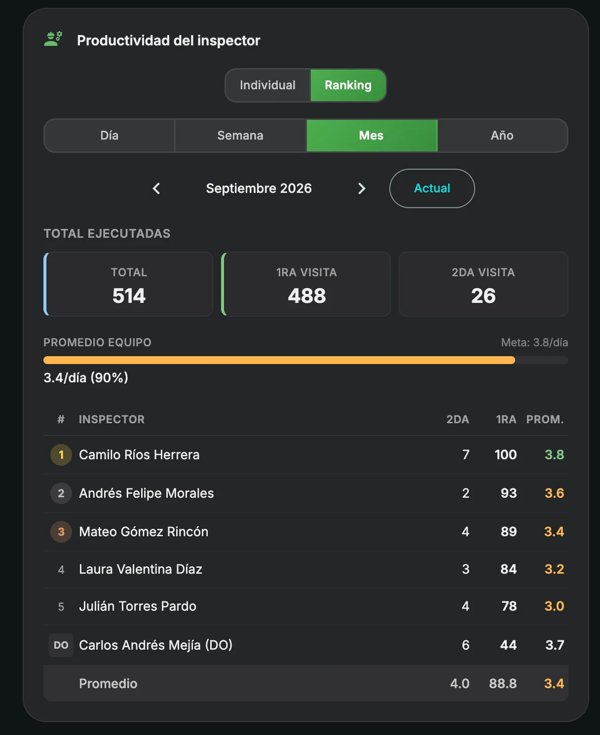Click the gold rank 1 badge
The height and width of the screenshot is (735, 600).
coord(61,455)
